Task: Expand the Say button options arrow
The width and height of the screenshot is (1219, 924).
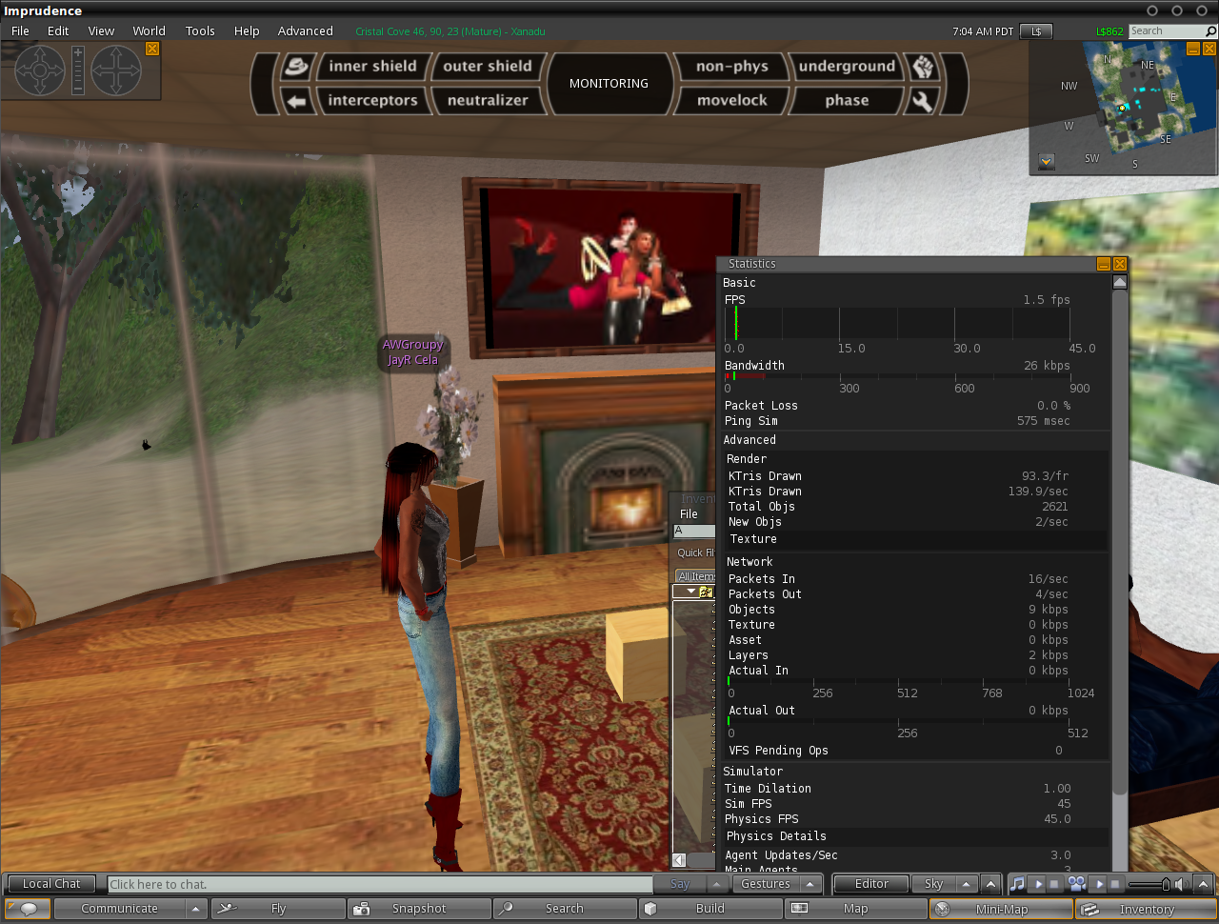Action: click(718, 884)
